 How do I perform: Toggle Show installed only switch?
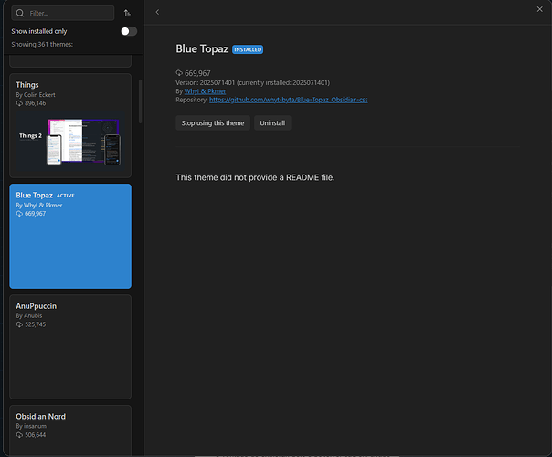[x=129, y=31]
